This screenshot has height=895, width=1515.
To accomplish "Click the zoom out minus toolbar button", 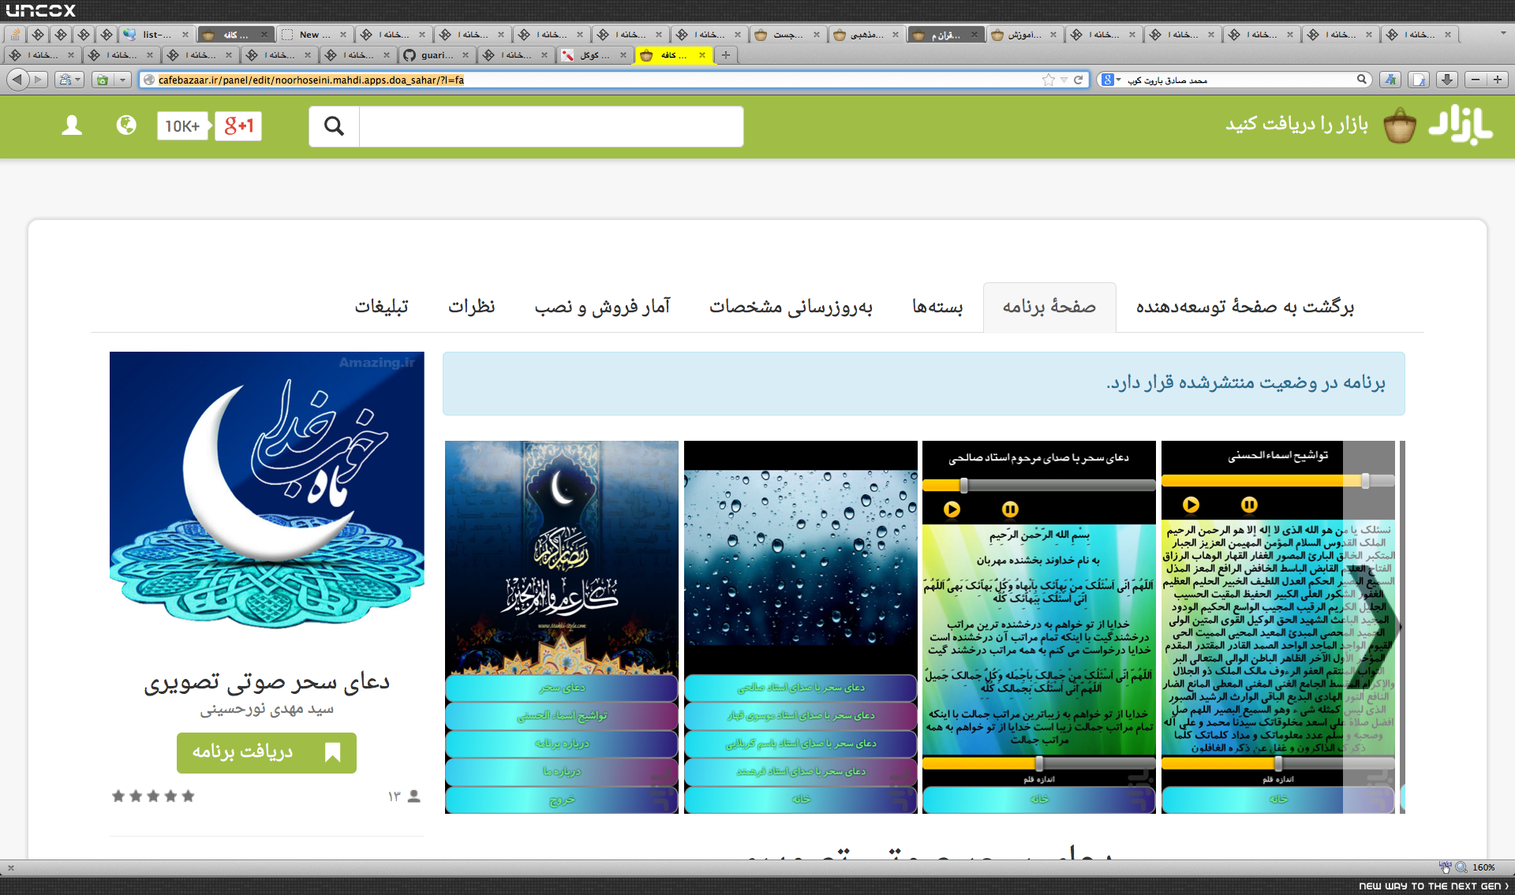I will [1476, 80].
